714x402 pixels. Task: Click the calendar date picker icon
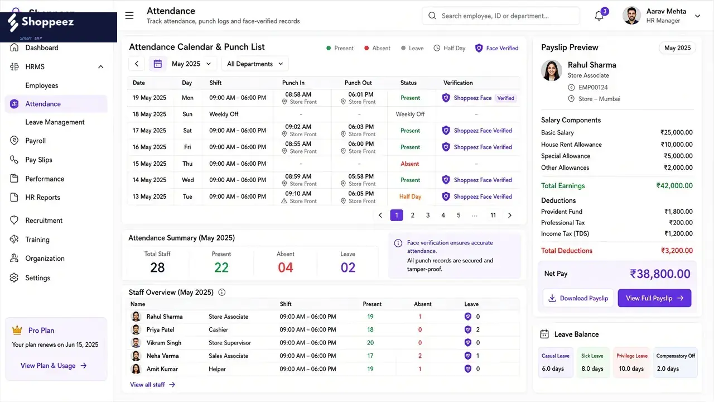pyautogui.click(x=158, y=64)
